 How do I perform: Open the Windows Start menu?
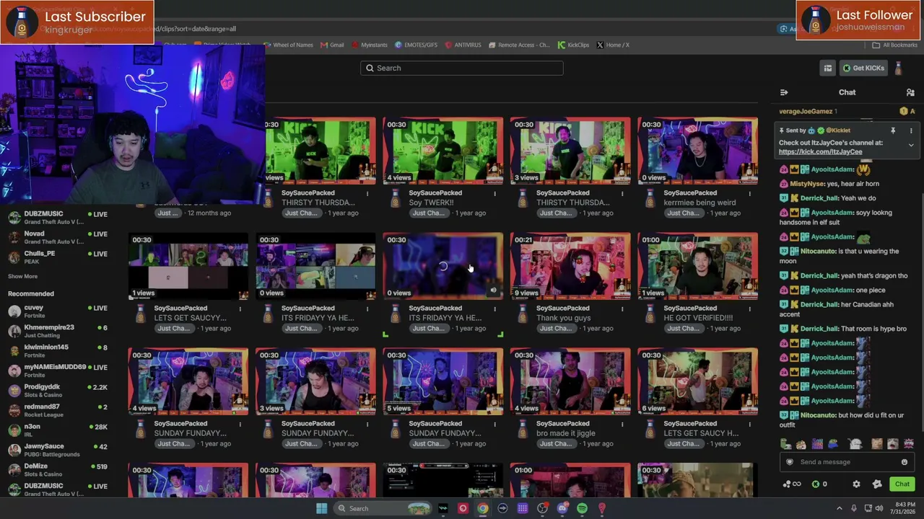pos(321,508)
